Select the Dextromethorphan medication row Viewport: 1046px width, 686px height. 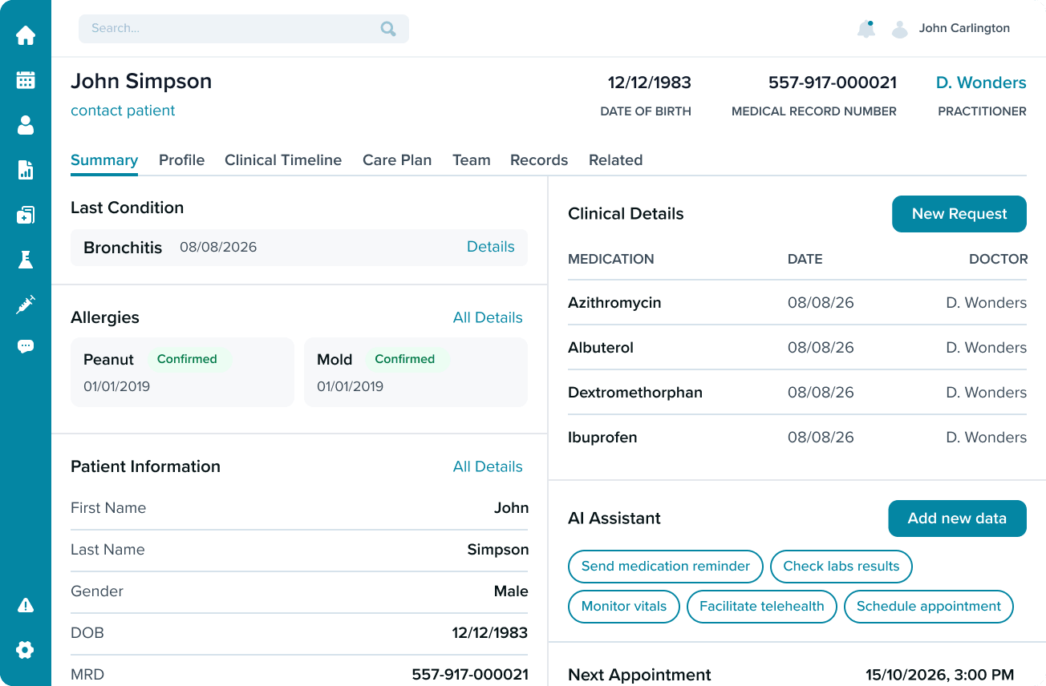click(797, 393)
